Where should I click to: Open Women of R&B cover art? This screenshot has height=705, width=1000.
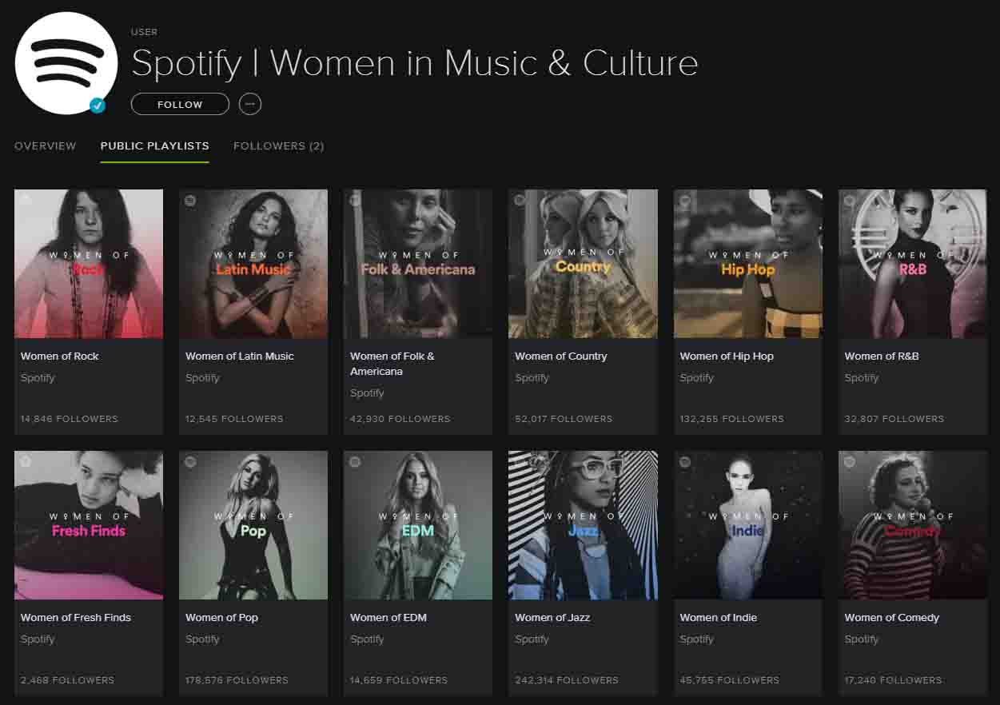point(913,264)
